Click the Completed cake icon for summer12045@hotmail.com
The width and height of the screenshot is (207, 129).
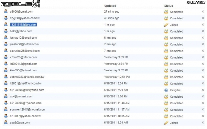pos(166,110)
